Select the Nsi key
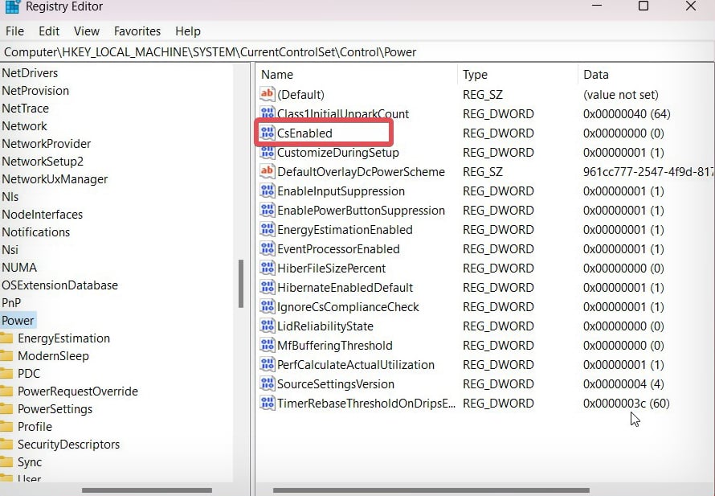 point(10,250)
